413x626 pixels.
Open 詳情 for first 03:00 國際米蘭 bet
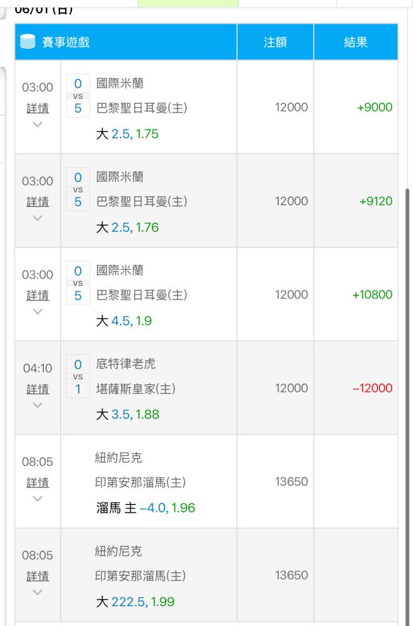38,108
